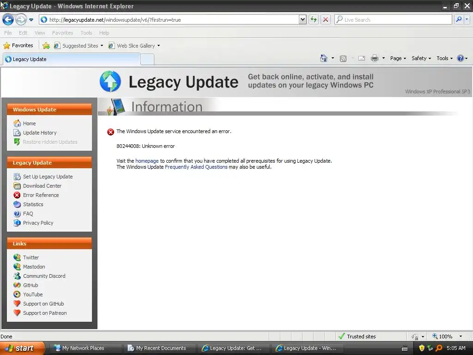Click the Twitter link icon
Screen dimensions: 473x355
(17, 257)
